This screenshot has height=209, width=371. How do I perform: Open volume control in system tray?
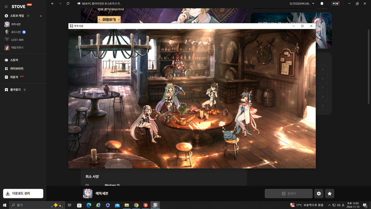pyautogui.click(x=339, y=205)
